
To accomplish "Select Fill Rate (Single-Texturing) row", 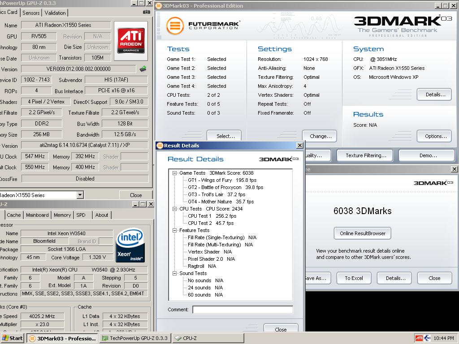I will 222,237.
